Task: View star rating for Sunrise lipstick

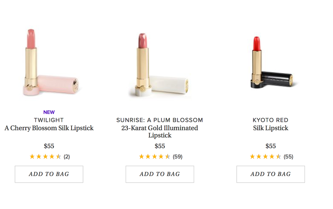Action: coord(155,156)
